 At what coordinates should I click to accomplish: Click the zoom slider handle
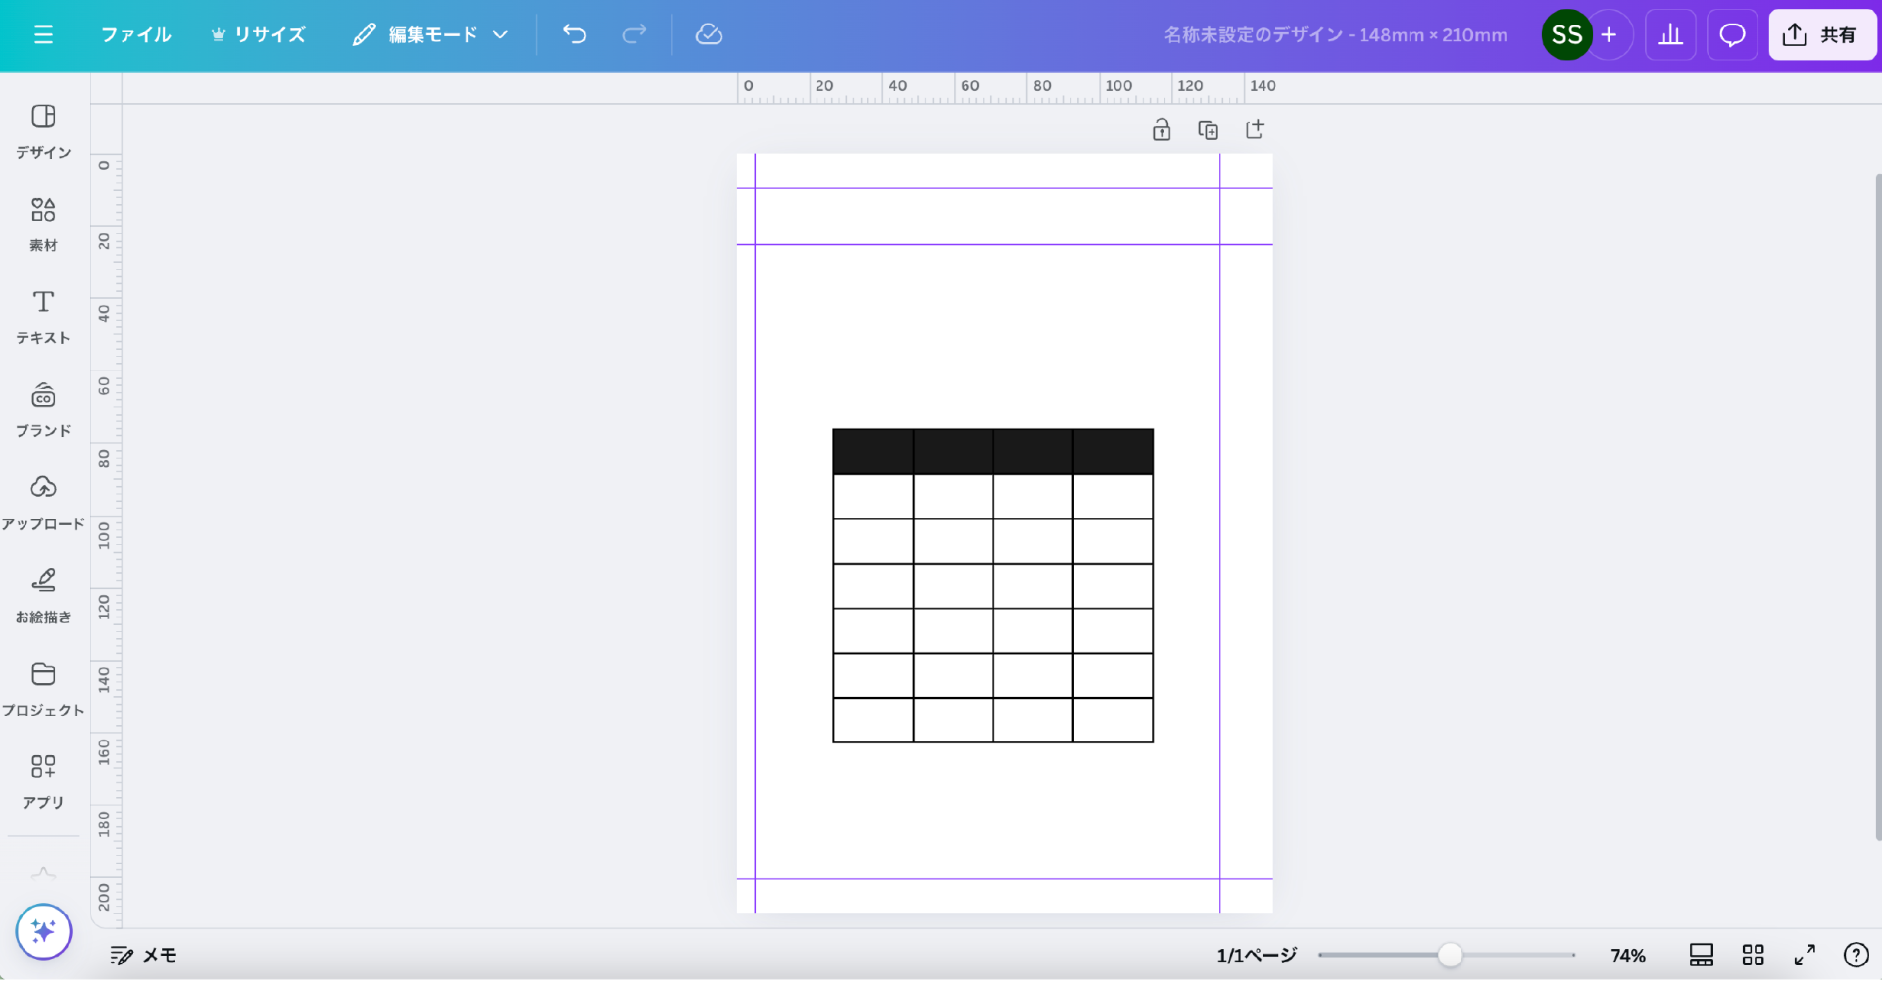click(x=1450, y=955)
